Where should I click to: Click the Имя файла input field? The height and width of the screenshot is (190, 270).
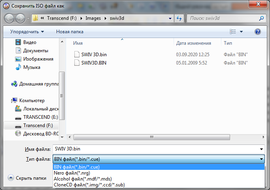coord(159,149)
